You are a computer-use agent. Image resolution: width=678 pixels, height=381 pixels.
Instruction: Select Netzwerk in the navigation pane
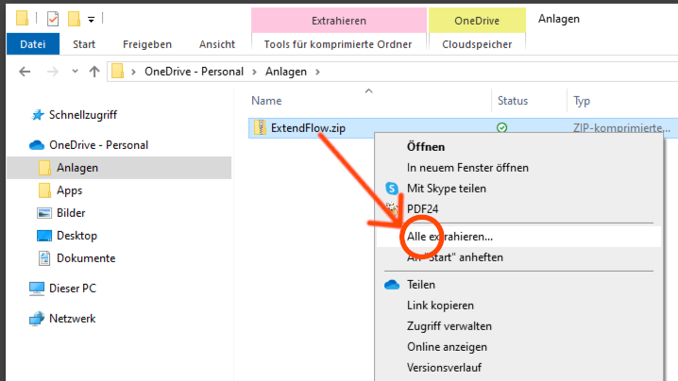72,319
